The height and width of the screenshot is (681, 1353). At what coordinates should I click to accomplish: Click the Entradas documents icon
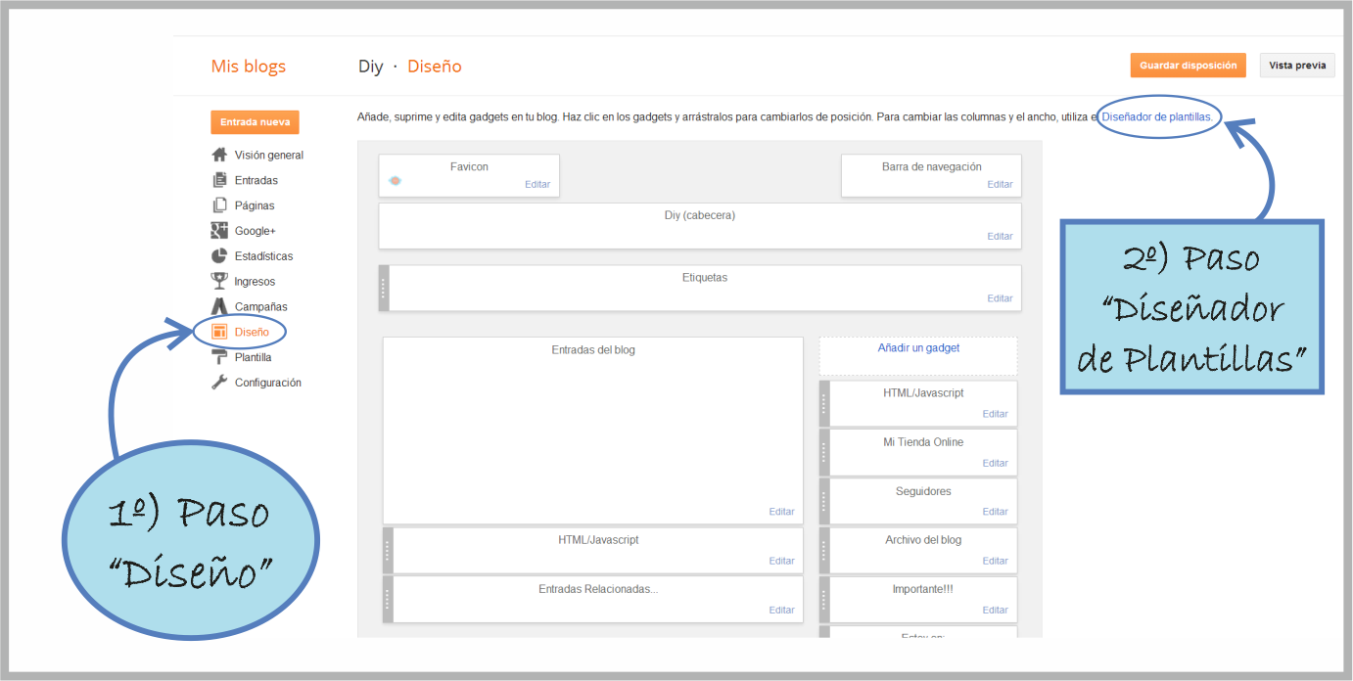(x=219, y=180)
